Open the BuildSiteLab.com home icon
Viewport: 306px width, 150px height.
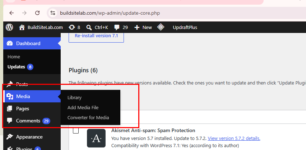tap(22, 28)
